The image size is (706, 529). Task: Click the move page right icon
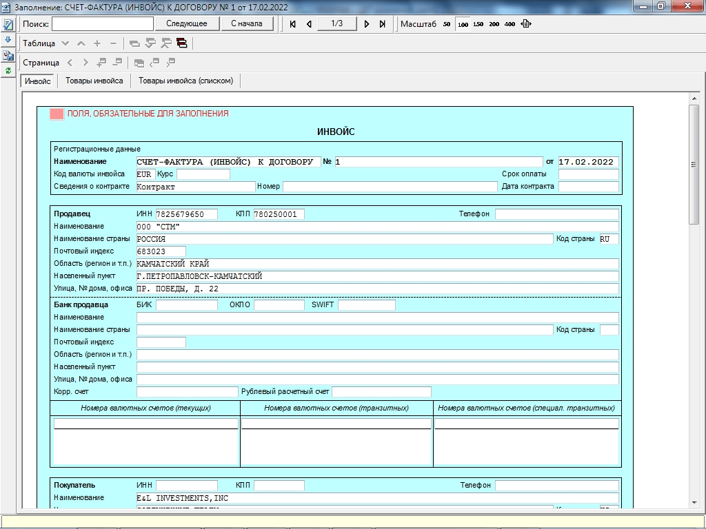(x=171, y=63)
